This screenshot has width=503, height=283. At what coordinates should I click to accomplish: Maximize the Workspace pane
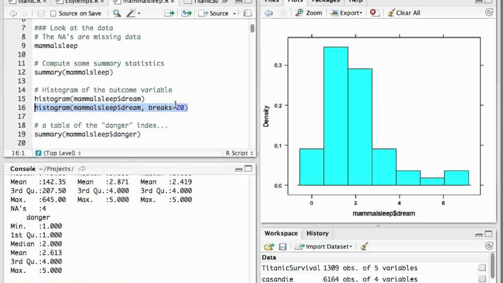(488, 234)
